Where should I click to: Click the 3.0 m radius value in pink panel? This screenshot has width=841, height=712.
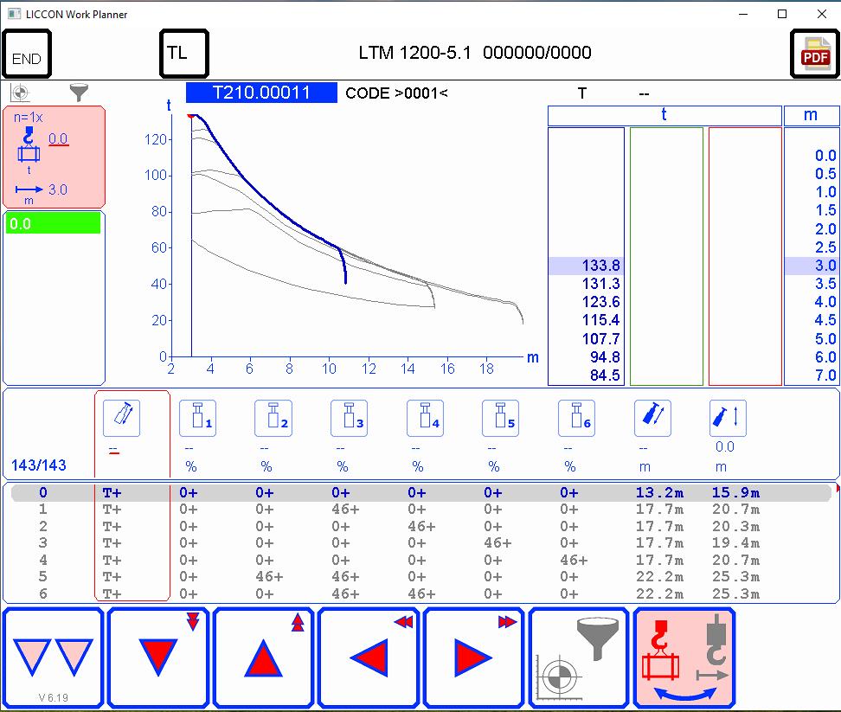pos(57,189)
